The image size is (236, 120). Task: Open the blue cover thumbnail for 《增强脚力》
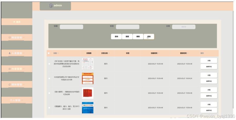click(88, 107)
